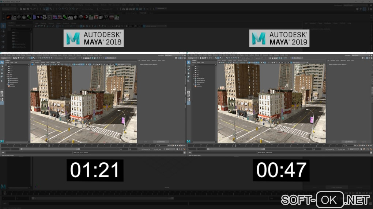Open Create menu in Maya 2018 window
The height and width of the screenshot is (209, 373).
(9, 55)
